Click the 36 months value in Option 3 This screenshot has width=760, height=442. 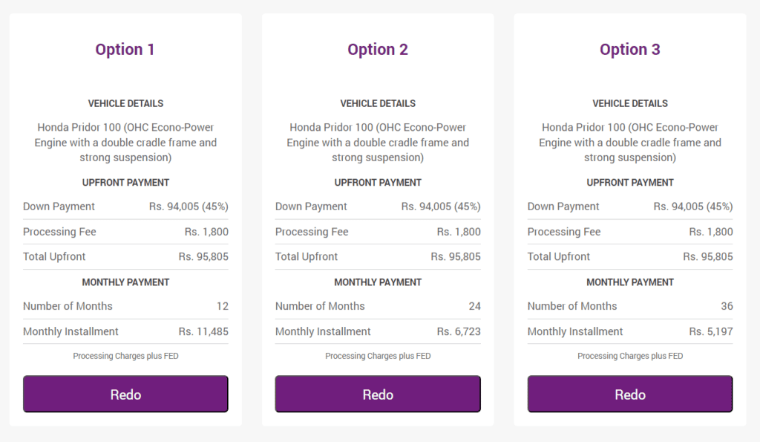(727, 306)
